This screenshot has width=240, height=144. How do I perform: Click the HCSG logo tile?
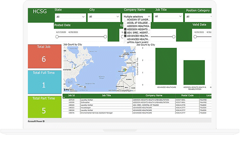point(40,11)
